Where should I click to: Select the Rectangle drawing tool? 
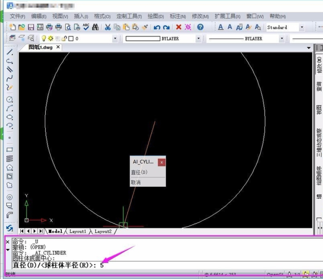coord(9,150)
